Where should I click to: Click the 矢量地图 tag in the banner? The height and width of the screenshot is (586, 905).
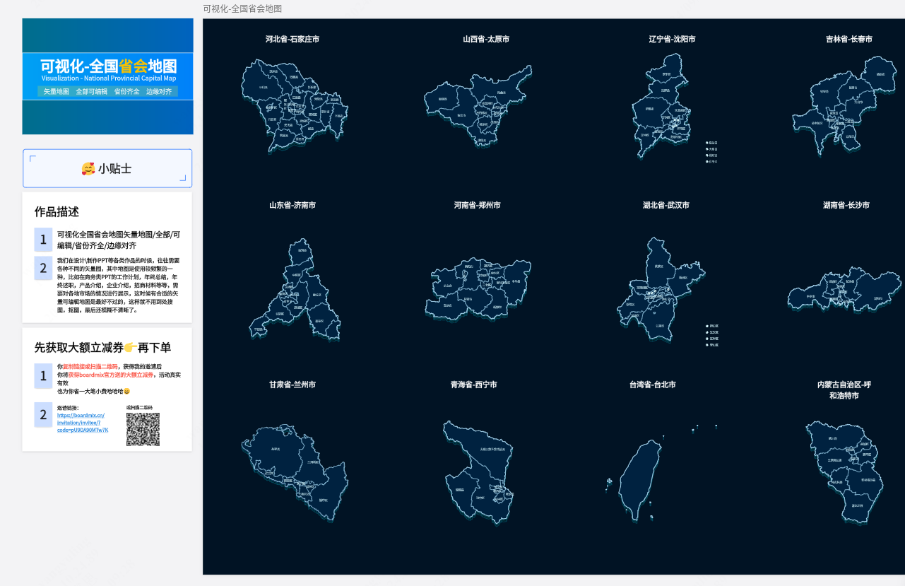coord(57,91)
